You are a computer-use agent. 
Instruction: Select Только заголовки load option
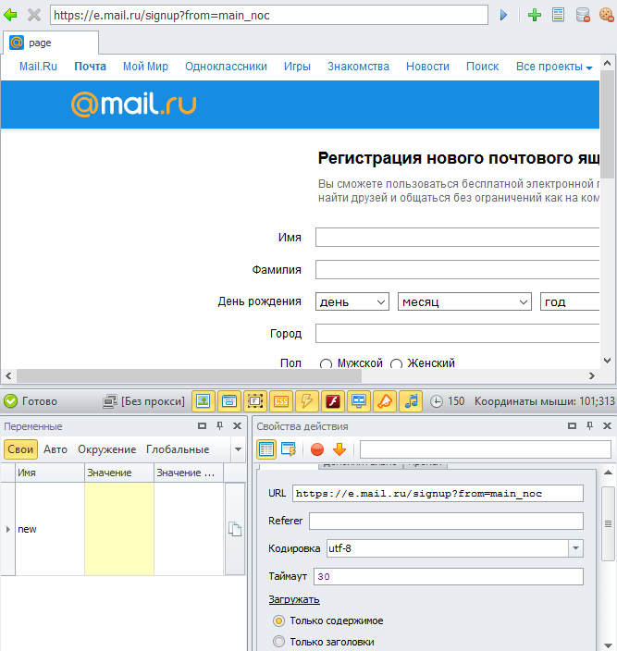coord(279,642)
